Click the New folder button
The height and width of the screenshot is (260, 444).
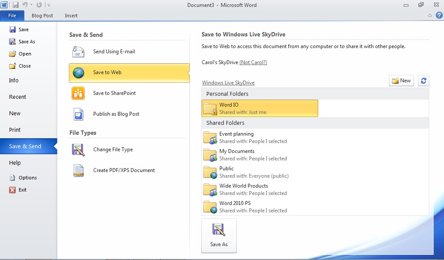click(402, 81)
